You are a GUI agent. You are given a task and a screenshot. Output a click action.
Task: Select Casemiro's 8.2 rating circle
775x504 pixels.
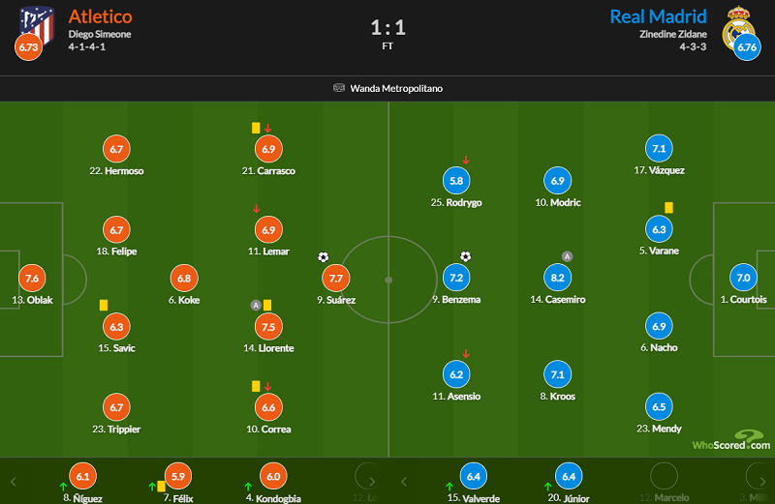[558, 278]
